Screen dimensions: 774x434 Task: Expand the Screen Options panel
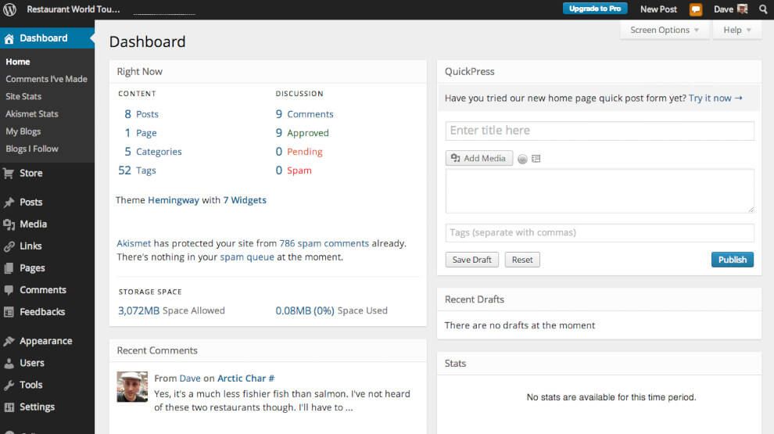665,30
